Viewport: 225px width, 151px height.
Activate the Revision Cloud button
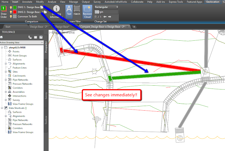(87, 12)
